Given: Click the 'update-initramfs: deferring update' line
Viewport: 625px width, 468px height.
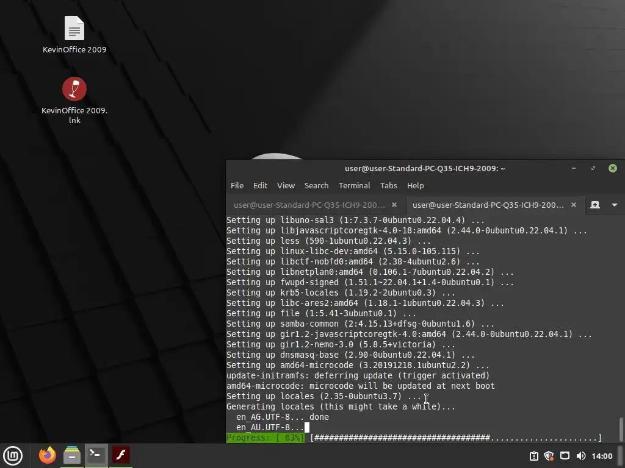Looking at the screenshot, I should [x=358, y=375].
